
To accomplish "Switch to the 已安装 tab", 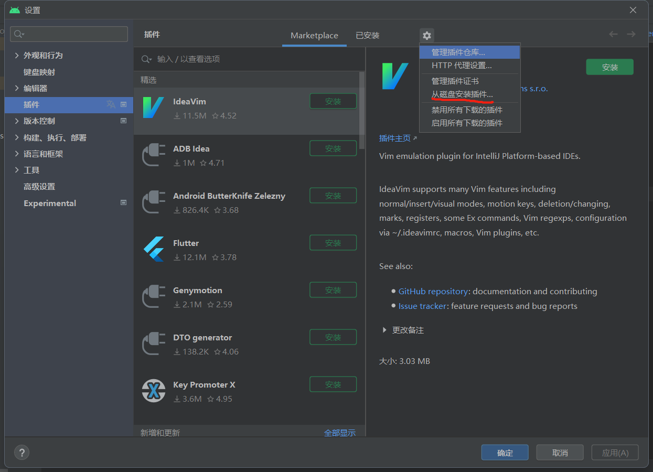I will 367,35.
